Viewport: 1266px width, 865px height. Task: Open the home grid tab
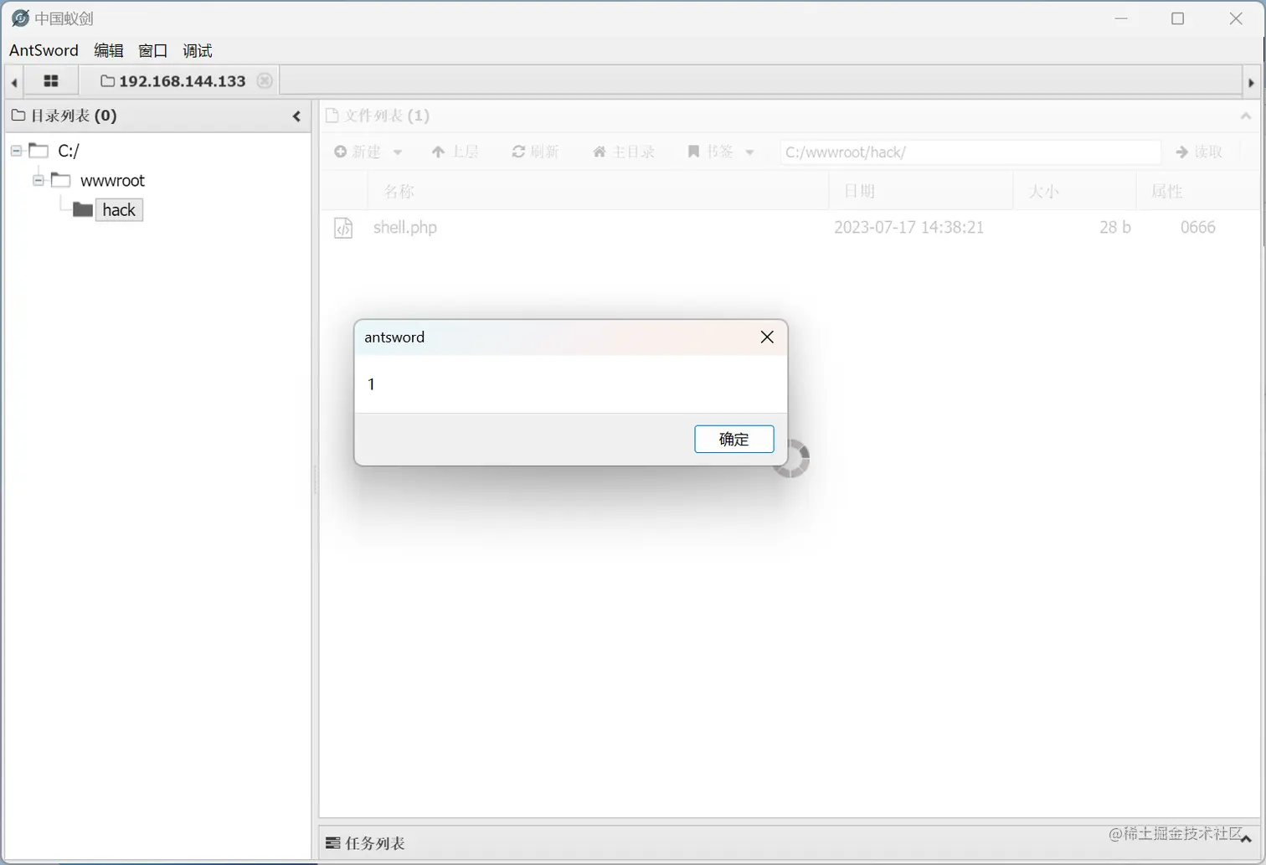pyautogui.click(x=51, y=81)
